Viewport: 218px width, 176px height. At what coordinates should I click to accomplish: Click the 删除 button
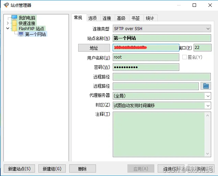coord(83,168)
